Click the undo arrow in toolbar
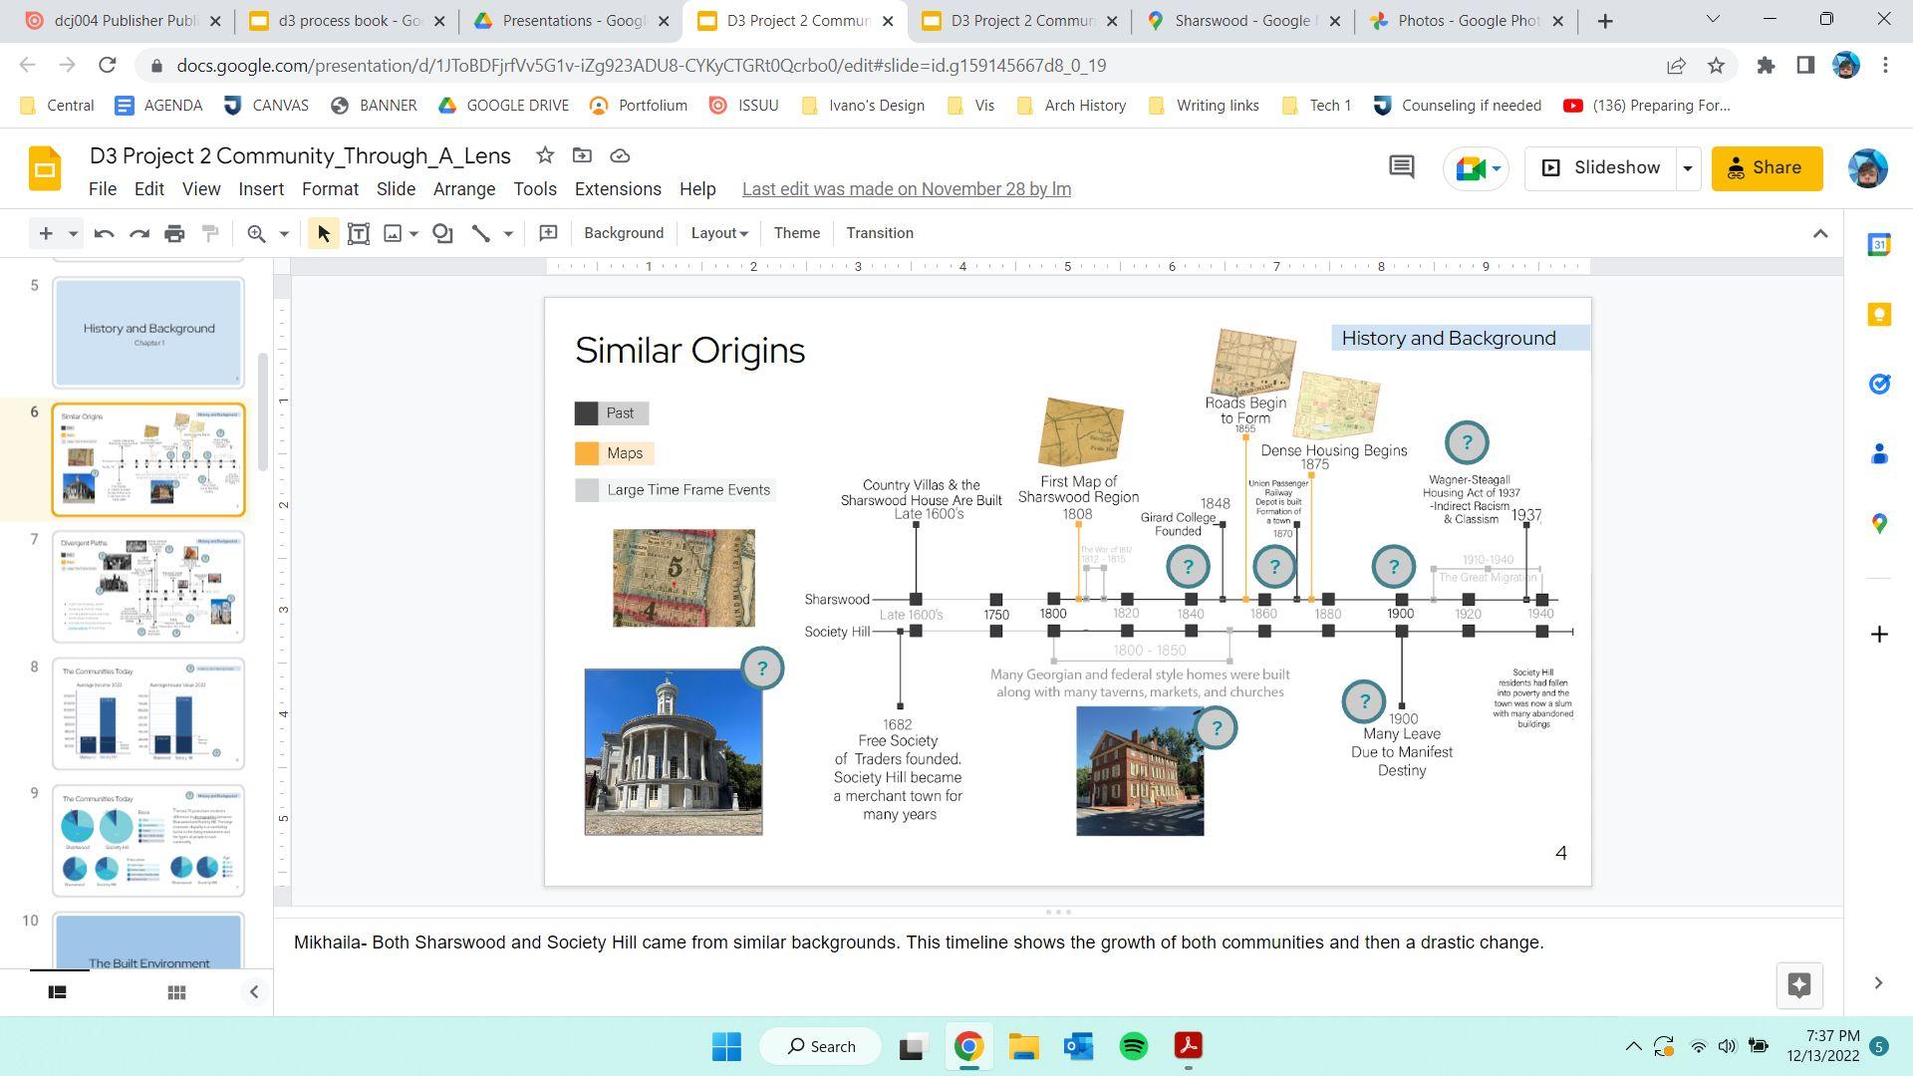The width and height of the screenshot is (1913, 1076). click(104, 233)
